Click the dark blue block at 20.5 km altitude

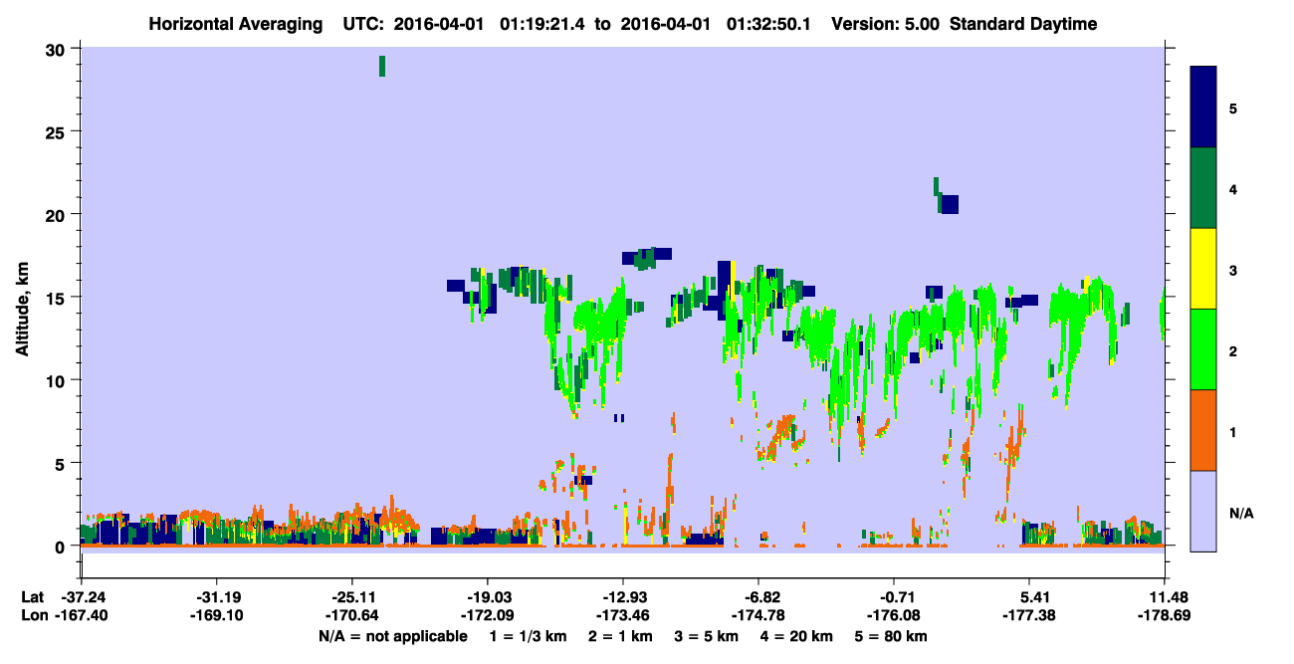tap(949, 204)
